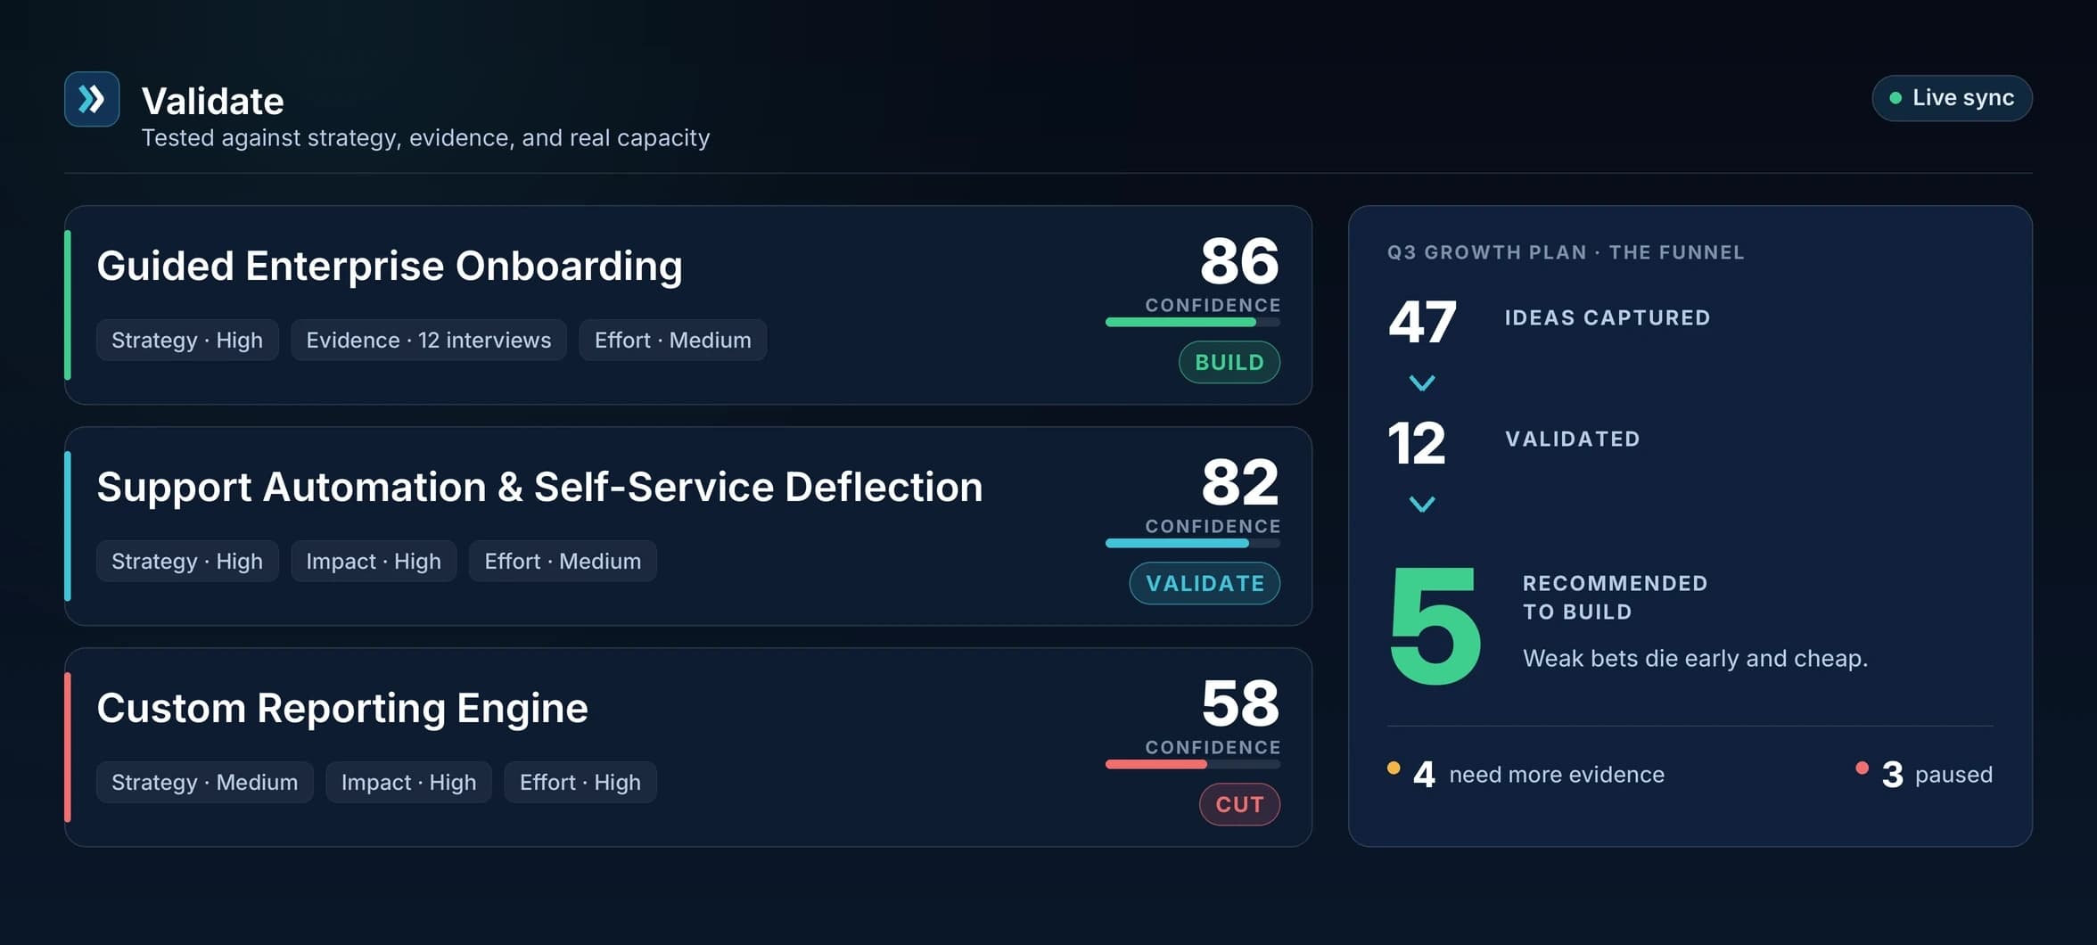Click the 47 ideas captured number

coord(1422,321)
